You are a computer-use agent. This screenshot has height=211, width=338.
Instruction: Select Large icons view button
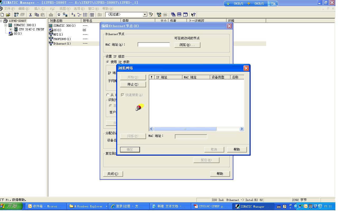73,15
